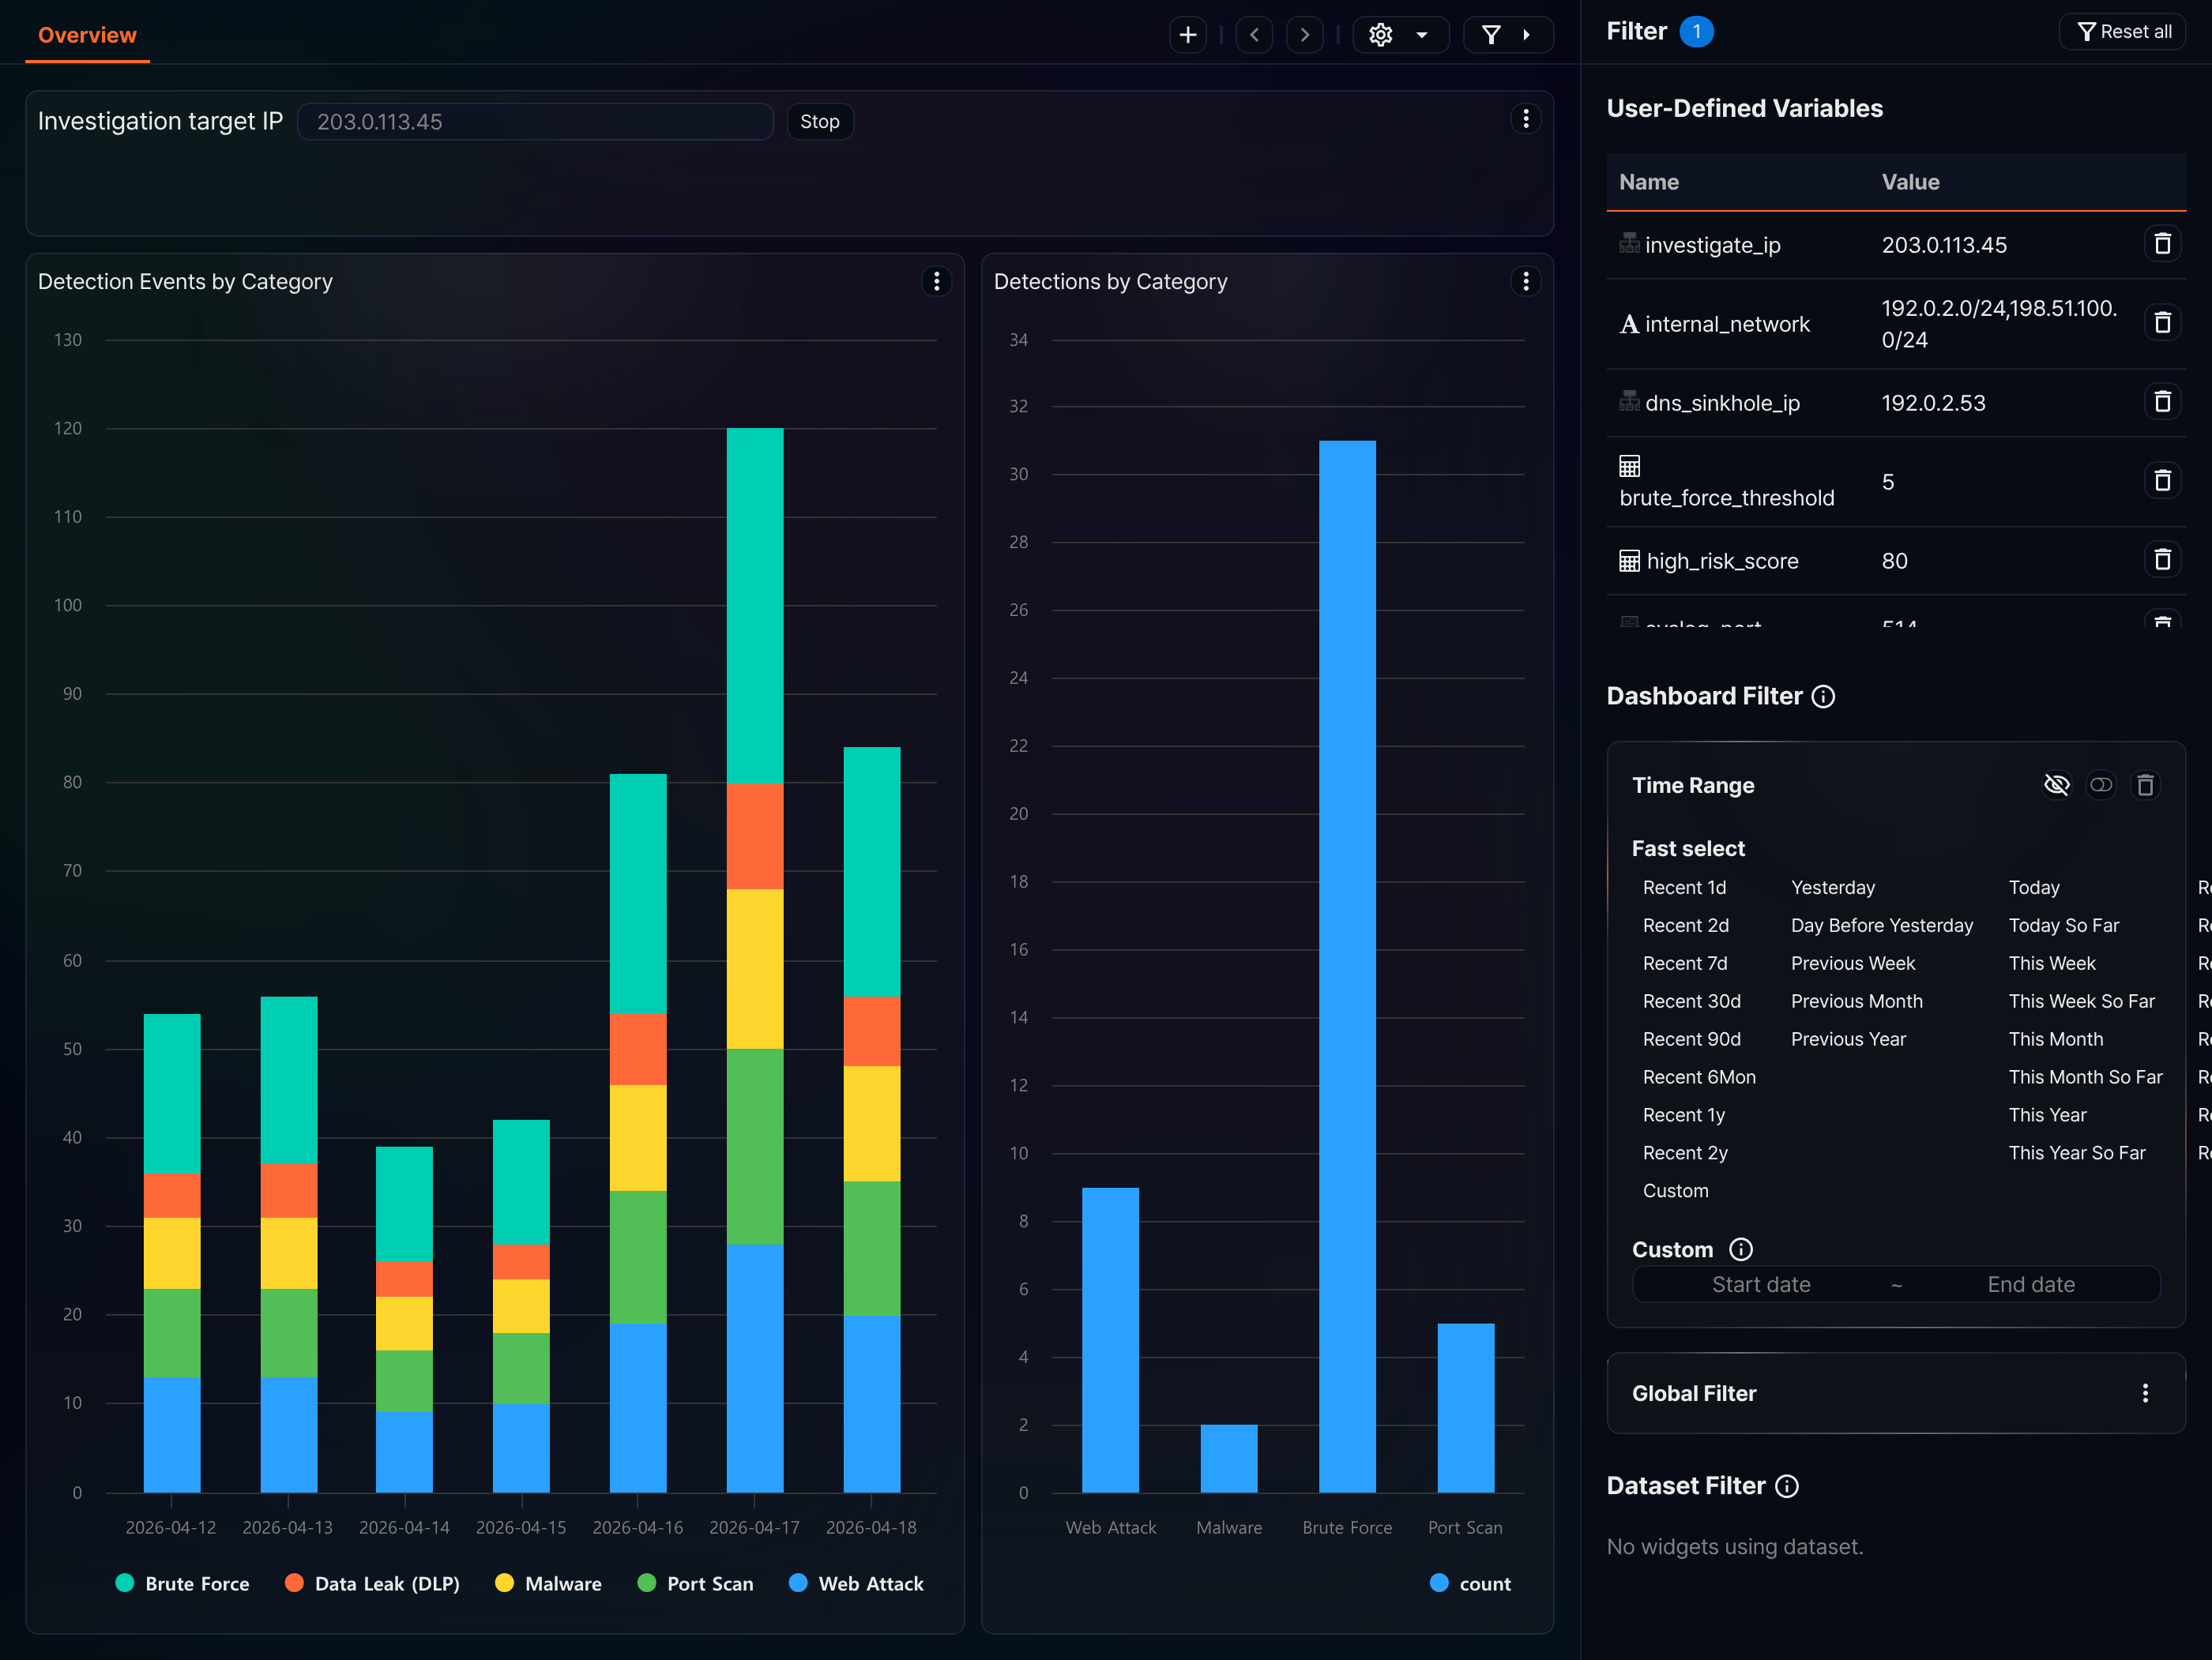Delete the brute_force_threshold variable
The image size is (2212, 1660).
tap(2162, 481)
